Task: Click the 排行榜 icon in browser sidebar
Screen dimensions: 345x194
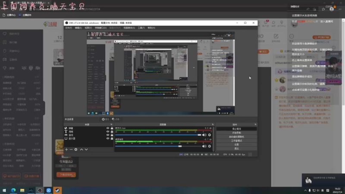Action: pyautogui.click(x=5, y=42)
